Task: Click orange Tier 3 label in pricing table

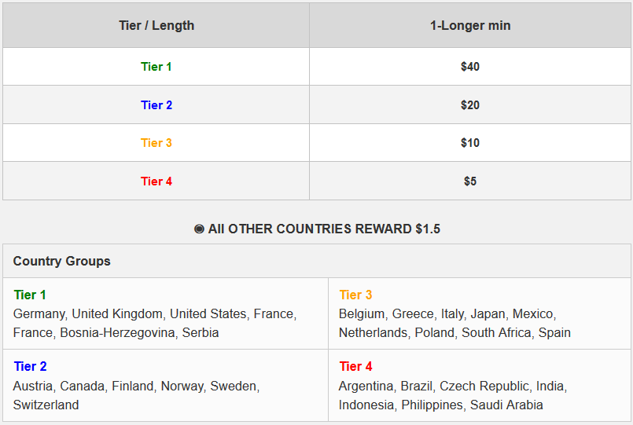Action: coord(156,143)
